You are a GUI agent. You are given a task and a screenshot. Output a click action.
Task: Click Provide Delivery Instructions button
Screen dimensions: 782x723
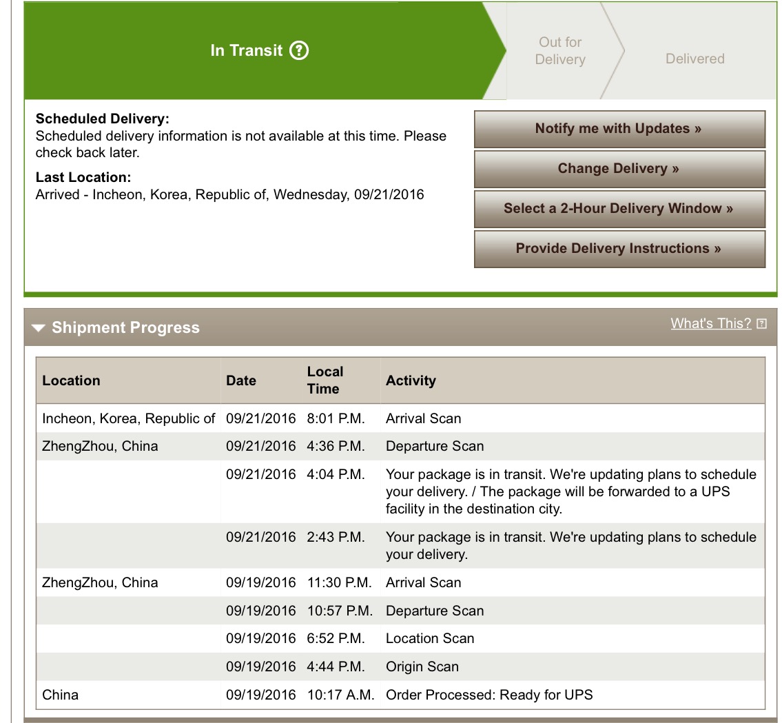click(x=619, y=249)
